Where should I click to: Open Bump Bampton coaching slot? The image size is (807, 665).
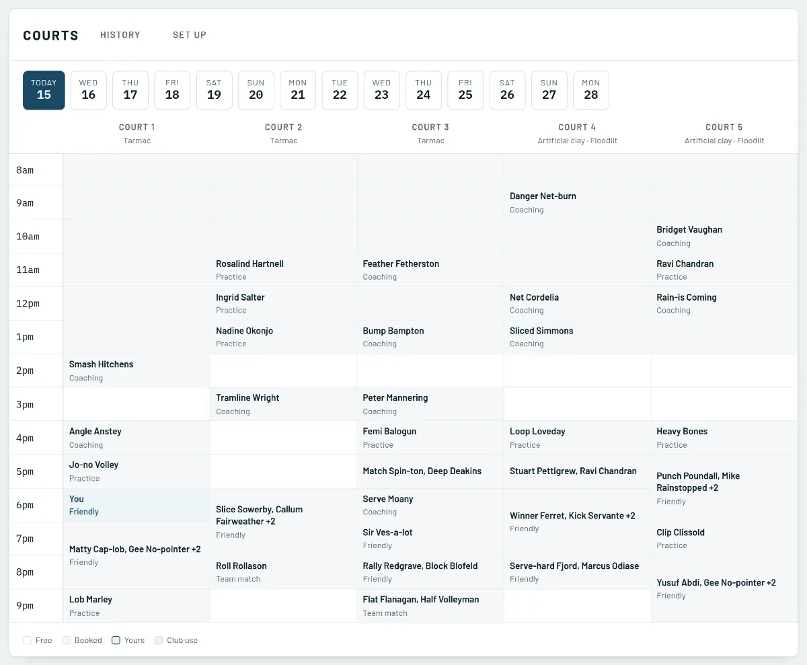tap(430, 337)
